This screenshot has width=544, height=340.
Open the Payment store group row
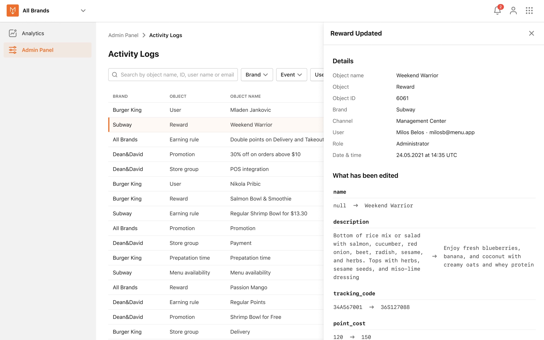click(216, 243)
